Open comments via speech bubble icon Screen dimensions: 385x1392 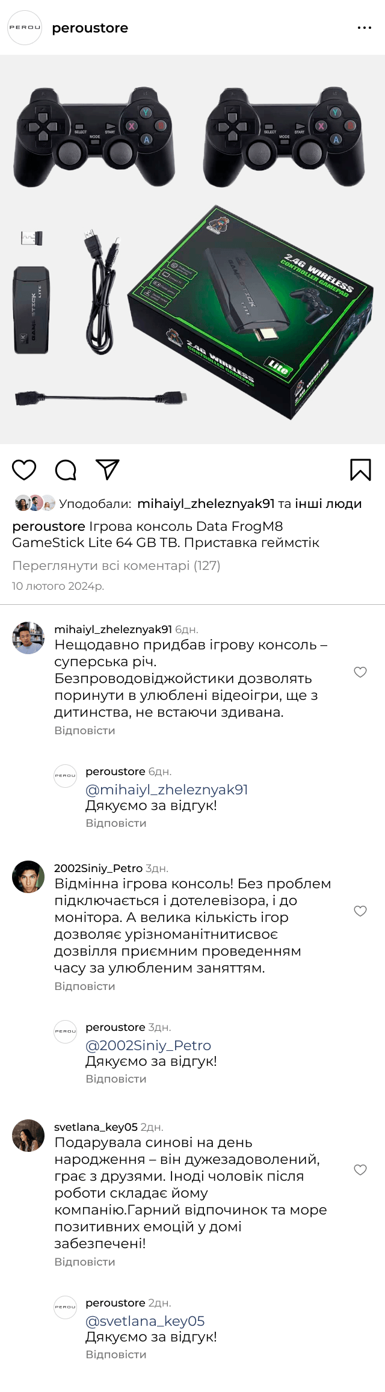pyautogui.click(x=66, y=470)
